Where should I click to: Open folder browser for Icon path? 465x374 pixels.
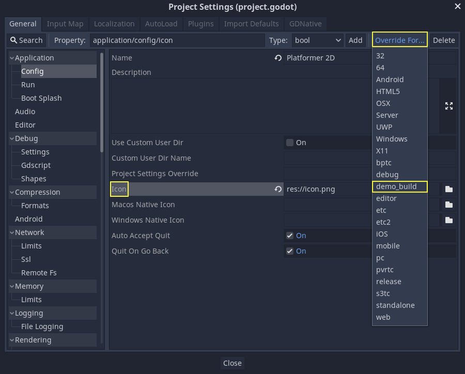click(448, 190)
